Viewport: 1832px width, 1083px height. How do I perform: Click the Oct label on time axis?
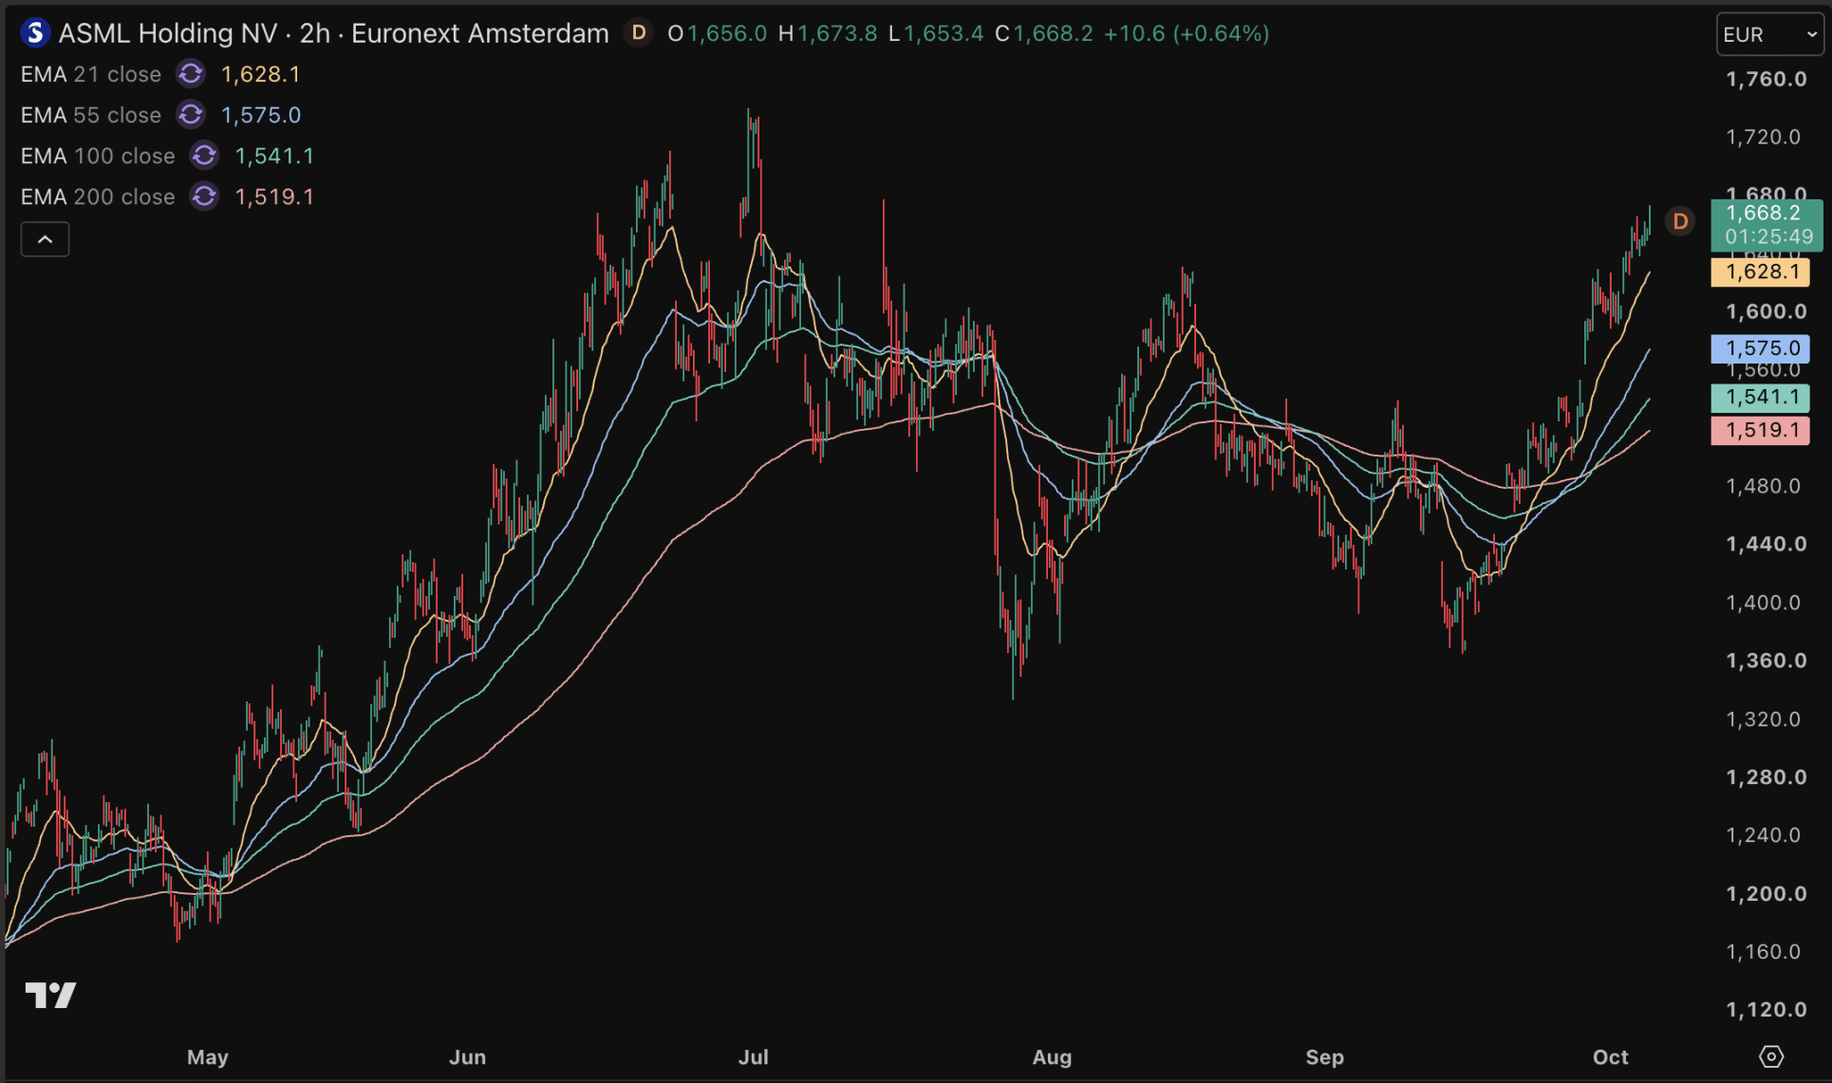1611,1056
